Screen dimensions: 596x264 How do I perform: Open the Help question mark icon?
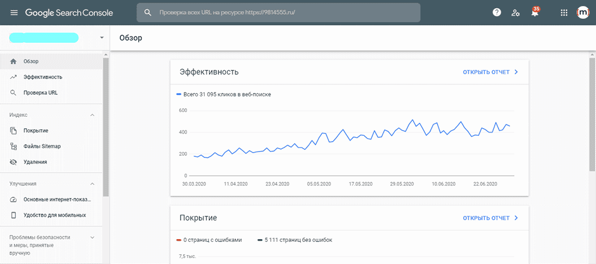497,12
